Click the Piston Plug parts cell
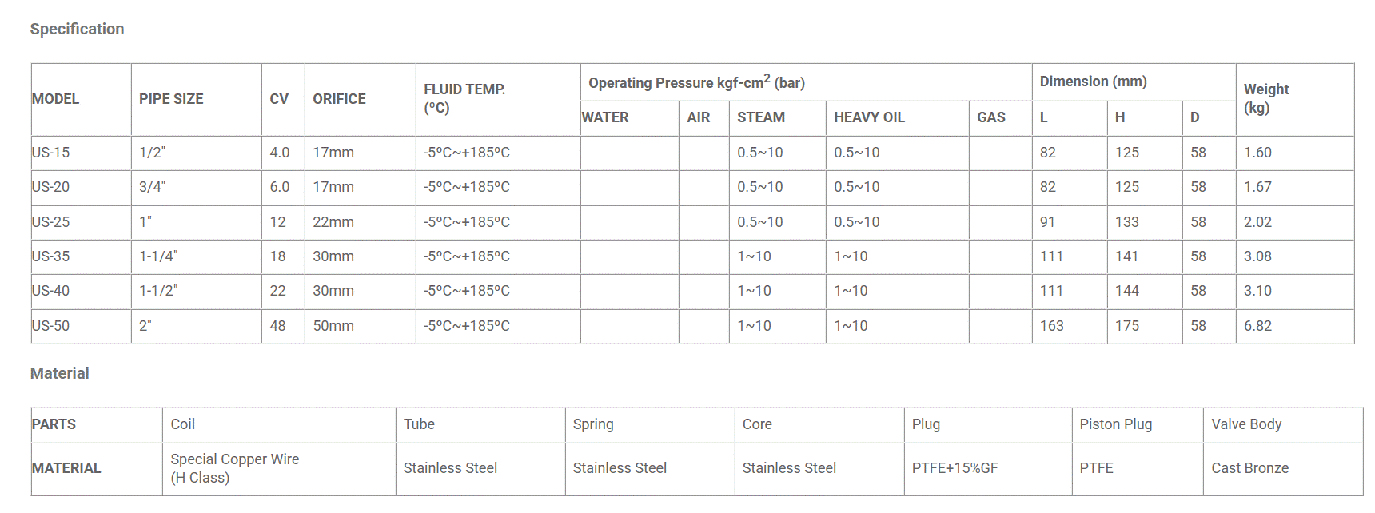1375x513 pixels. (x=1115, y=424)
